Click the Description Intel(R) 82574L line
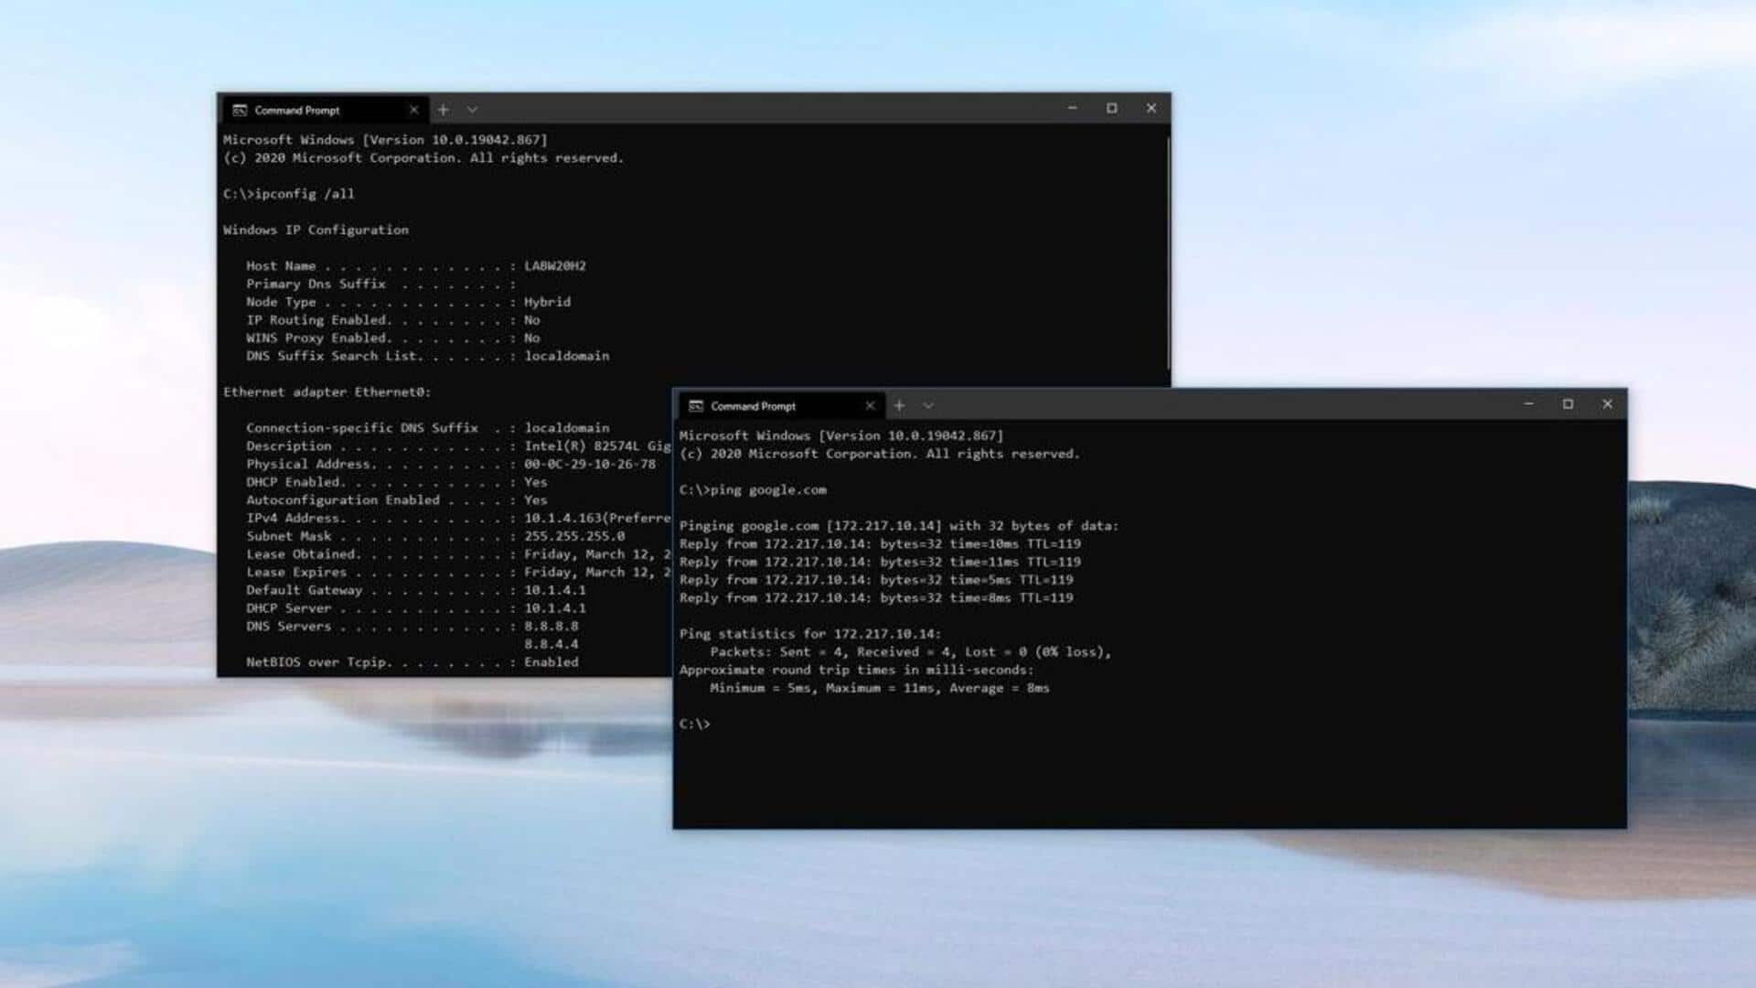This screenshot has width=1756, height=988. (458, 446)
